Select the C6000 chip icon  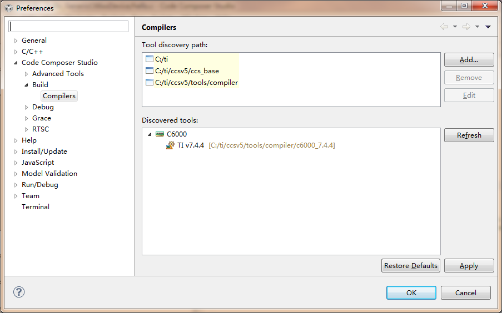click(x=160, y=134)
